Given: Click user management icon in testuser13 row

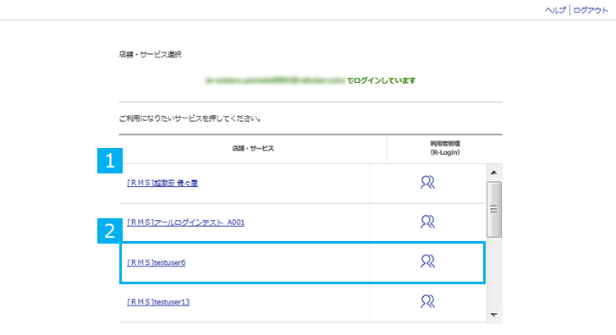Looking at the screenshot, I should coord(427,301).
